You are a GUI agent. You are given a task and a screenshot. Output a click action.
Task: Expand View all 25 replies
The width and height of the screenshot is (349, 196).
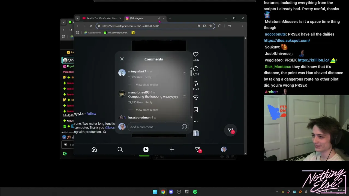pos(147,110)
